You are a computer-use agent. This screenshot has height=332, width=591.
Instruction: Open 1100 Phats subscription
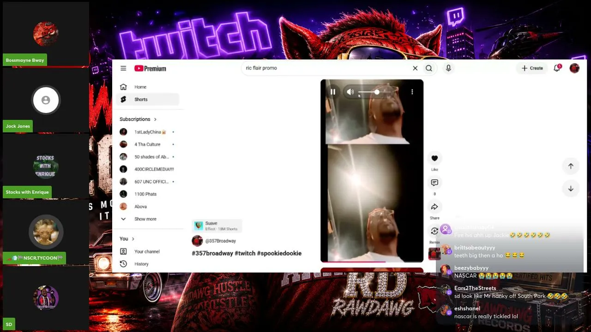(149, 194)
